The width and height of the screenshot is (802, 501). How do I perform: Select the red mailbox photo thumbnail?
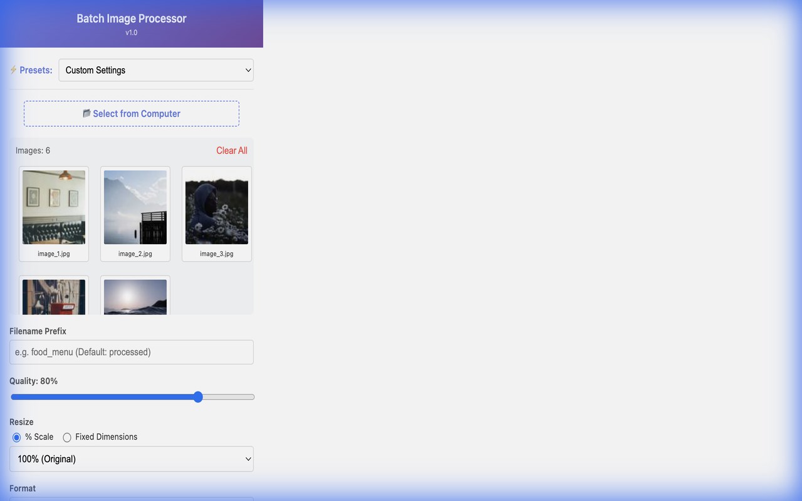click(x=54, y=297)
